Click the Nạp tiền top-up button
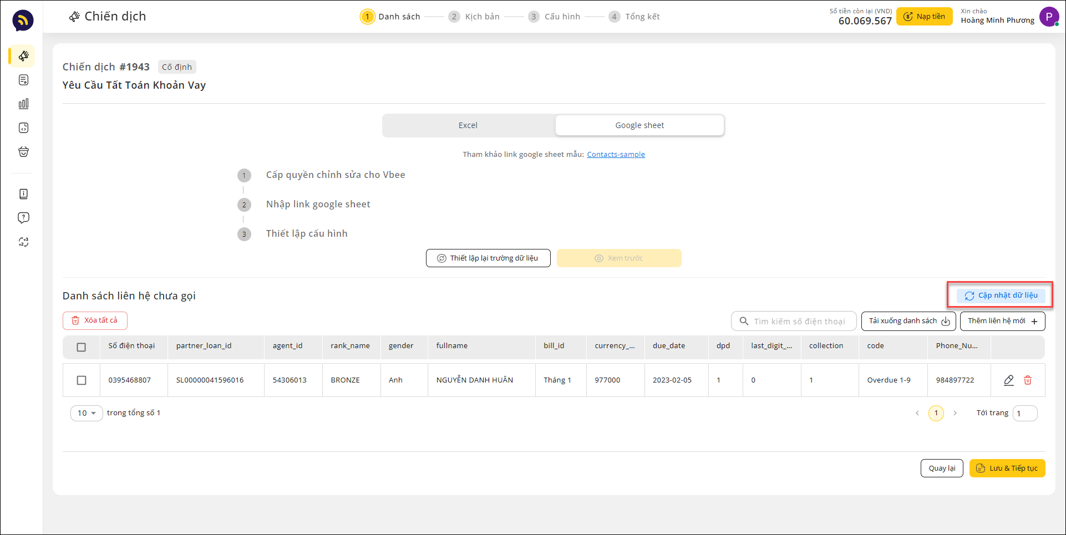 click(925, 17)
